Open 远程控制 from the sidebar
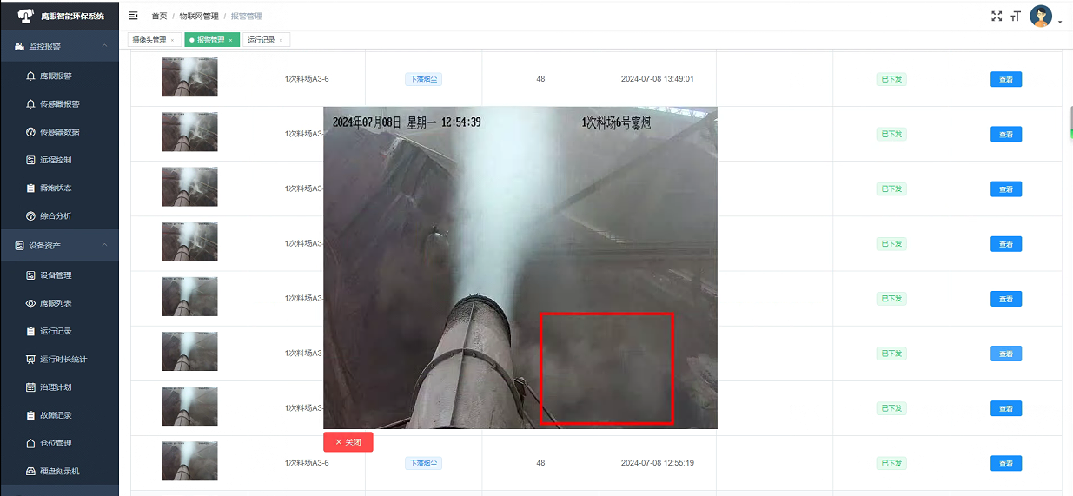This screenshot has height=496, width=1073. pos(56,160)
